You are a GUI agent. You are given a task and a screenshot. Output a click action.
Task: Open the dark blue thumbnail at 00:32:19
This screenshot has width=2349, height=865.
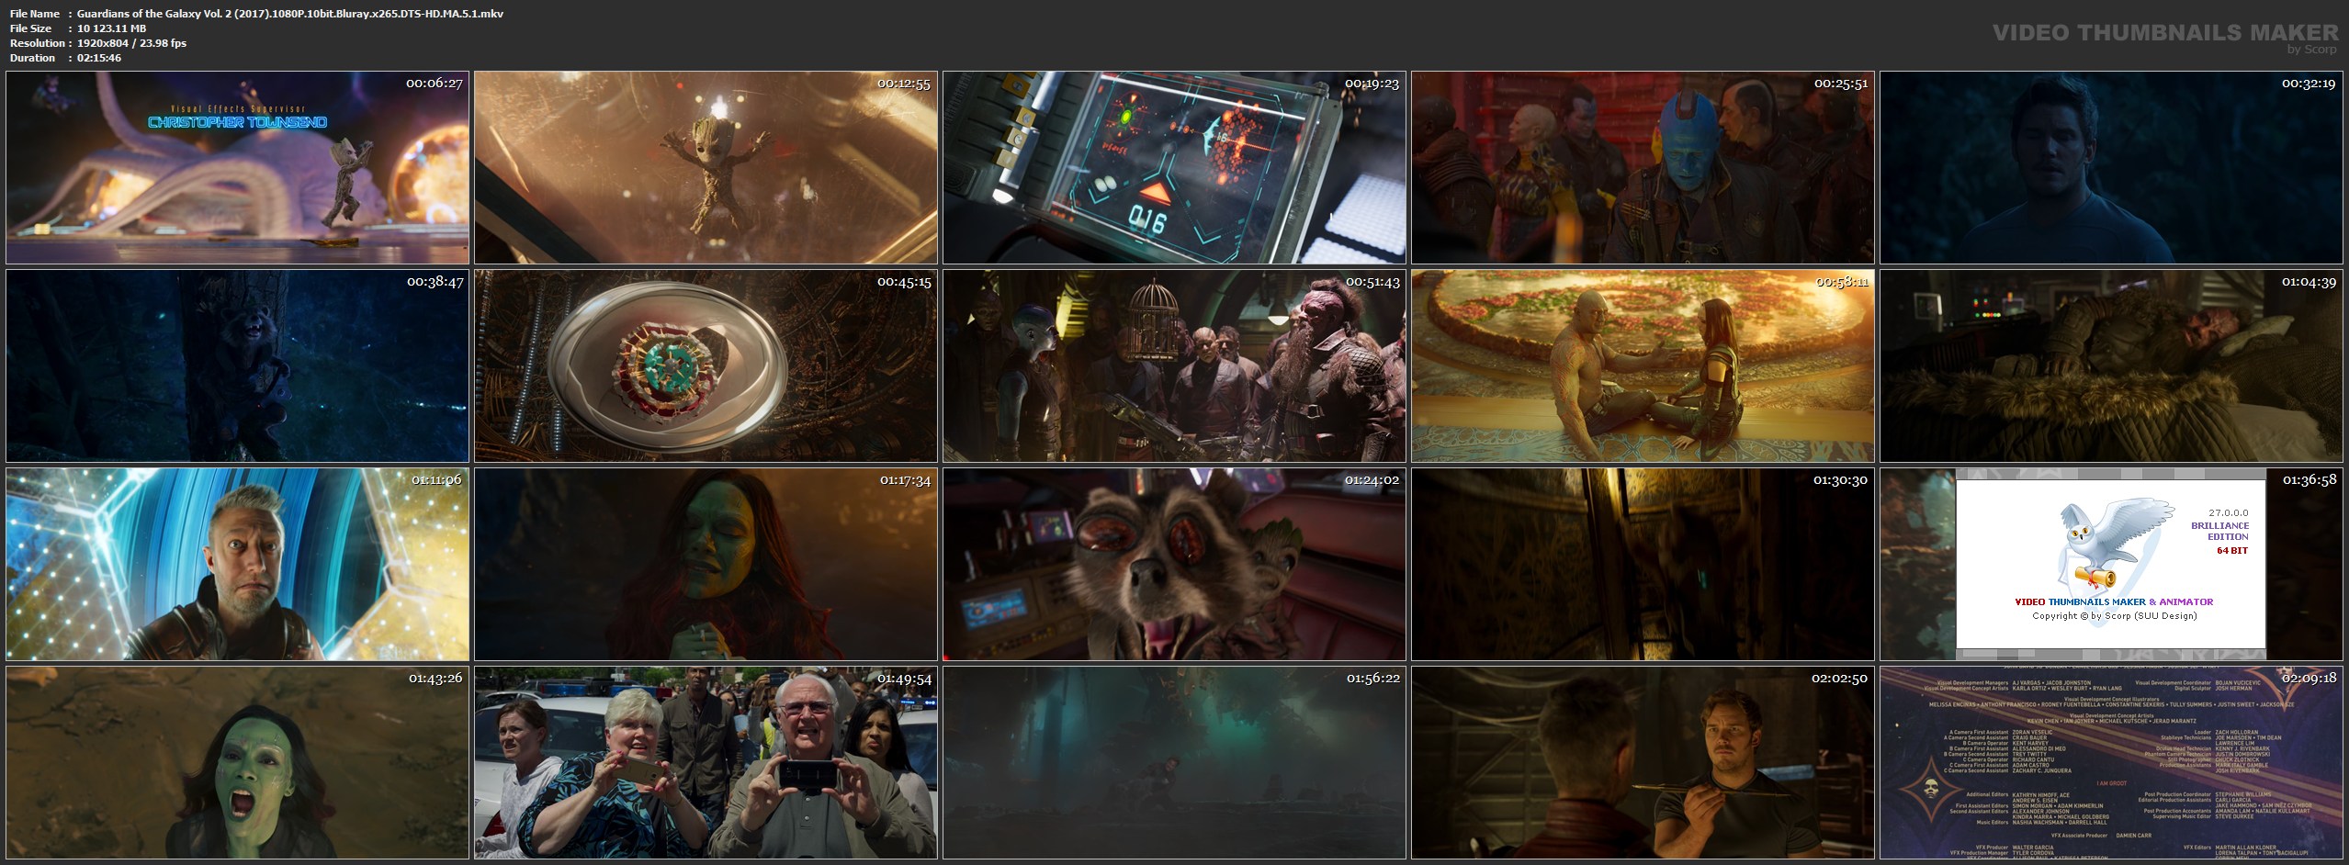pyautogui.click(x=2111, y=168)
